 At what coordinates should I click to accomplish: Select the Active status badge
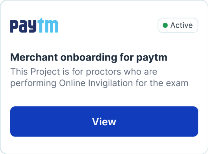tap(178, 25)
